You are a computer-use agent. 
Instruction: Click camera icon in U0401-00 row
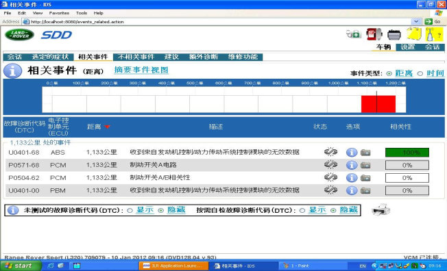click(365, 190)
